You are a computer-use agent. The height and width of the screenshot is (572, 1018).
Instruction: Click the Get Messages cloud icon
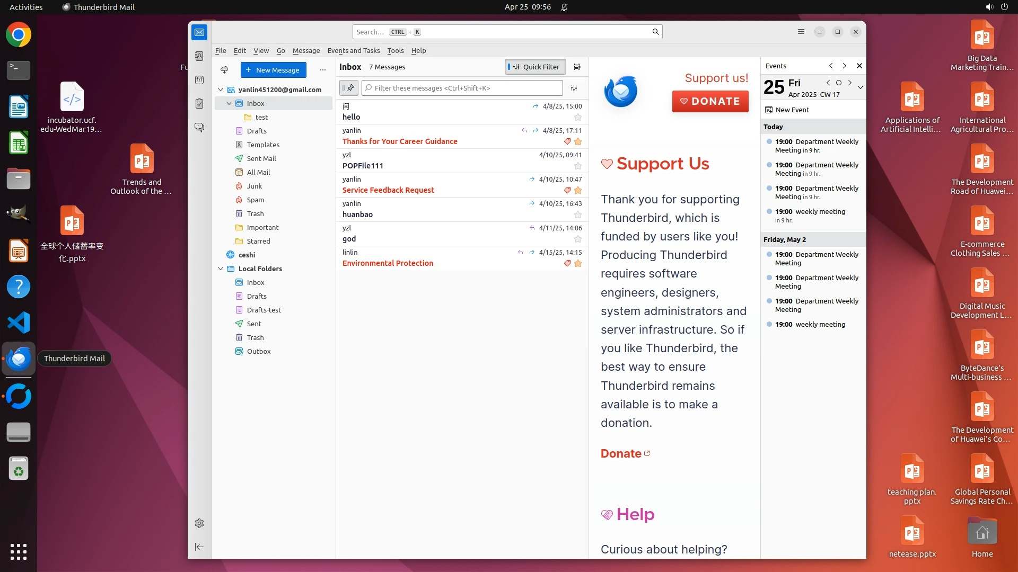224,70
